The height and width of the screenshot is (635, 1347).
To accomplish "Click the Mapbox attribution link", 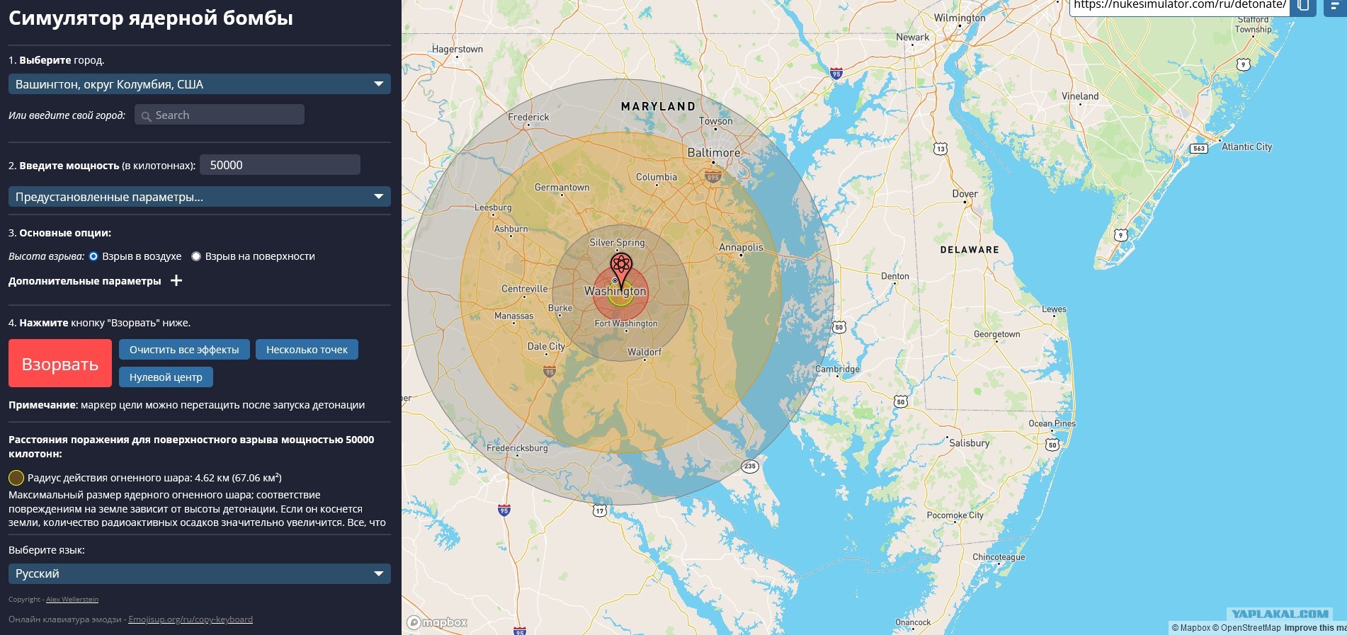I will pos(1190,628).
